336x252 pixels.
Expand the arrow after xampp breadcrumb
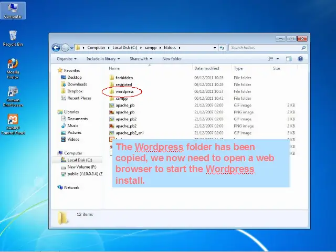[x=160, y=48]
